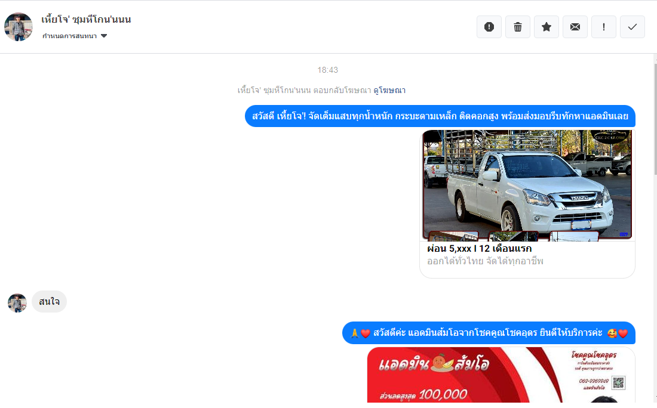This screenshot has height=408, width=657.
Task: Select admin ส้มโอ welcome message bubble
Action: [489, 333]
